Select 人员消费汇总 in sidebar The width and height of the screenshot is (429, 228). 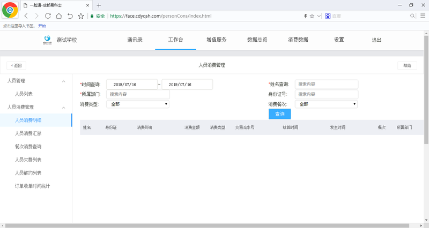[29, 133]
